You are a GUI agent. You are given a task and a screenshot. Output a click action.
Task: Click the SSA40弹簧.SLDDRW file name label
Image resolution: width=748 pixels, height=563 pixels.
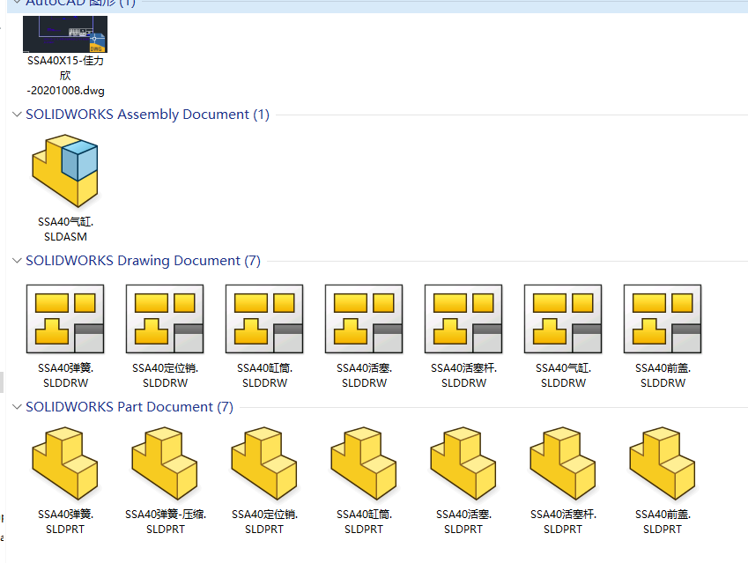tap(65, 375)
